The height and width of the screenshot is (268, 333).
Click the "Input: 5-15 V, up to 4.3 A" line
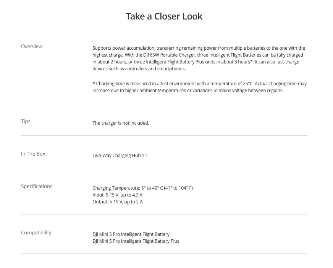(118, 195)
